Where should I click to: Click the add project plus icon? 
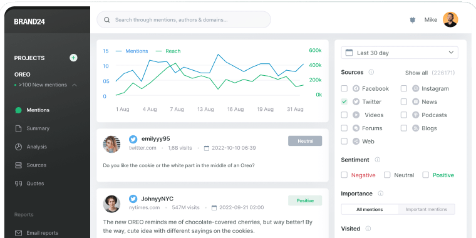[73, 58]
